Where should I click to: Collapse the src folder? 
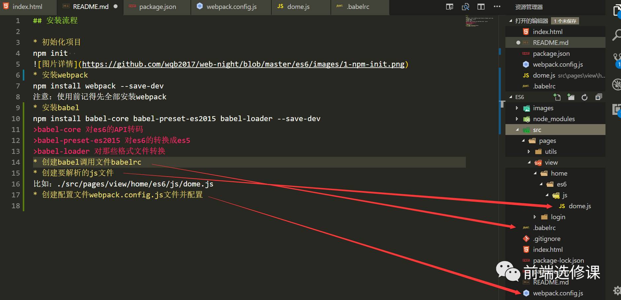pyautogui.click(x=517, y=130)
